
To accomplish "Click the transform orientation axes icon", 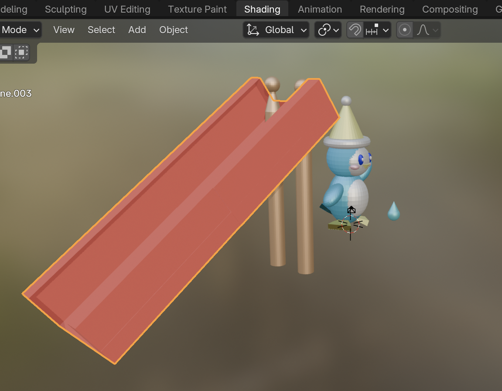I will pyautogui.click(x=253, y=30).
